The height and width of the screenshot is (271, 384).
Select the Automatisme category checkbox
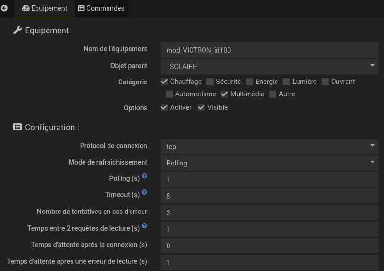(169, 94)
